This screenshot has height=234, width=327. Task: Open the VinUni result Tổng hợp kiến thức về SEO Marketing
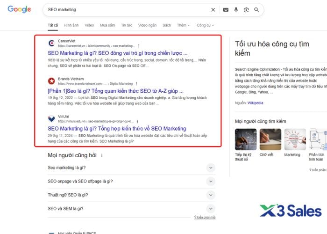pyautogui.click(x=117, y=129)
